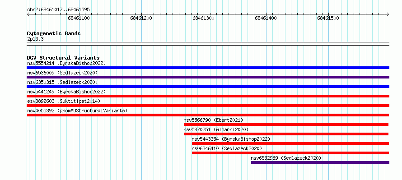Image resolution: width=402 pixels, height=180 pixels.
Task: Select the 2p13.3 band label
Action: point(35,39)
